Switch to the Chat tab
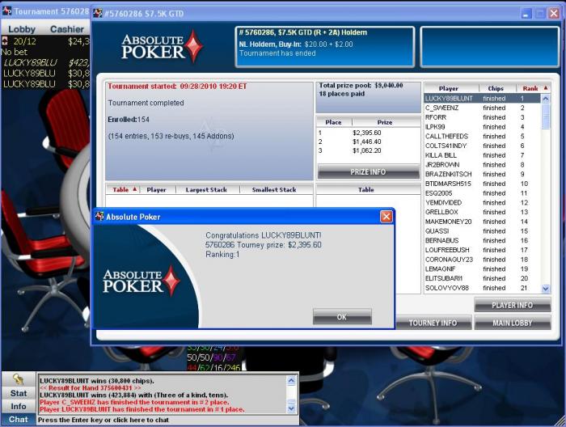566x427 pixels. tap(19, 419)
